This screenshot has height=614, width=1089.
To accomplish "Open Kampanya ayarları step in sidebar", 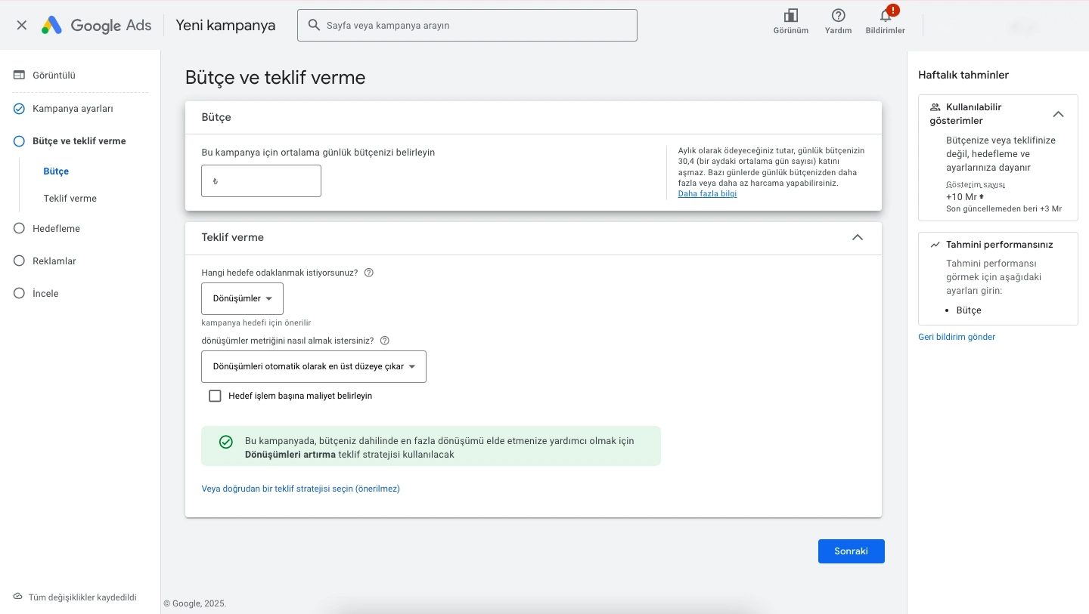I will pos(73,109).
